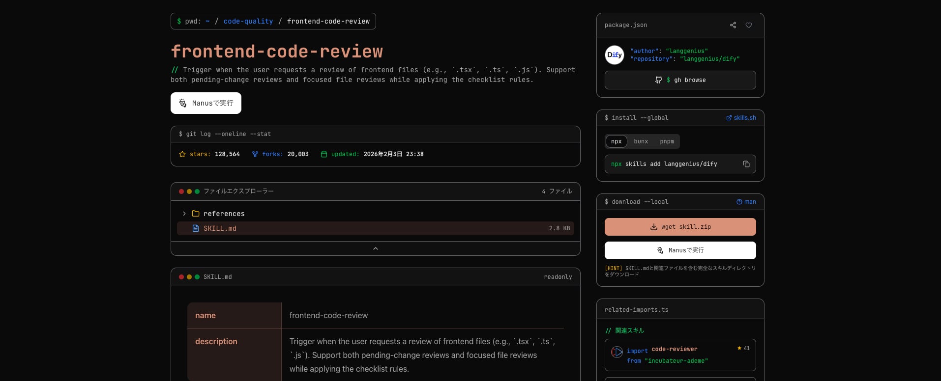Click the share icon in package.json panel
The width and height of the screenshot is (941, 381).
tap(733, 25)
